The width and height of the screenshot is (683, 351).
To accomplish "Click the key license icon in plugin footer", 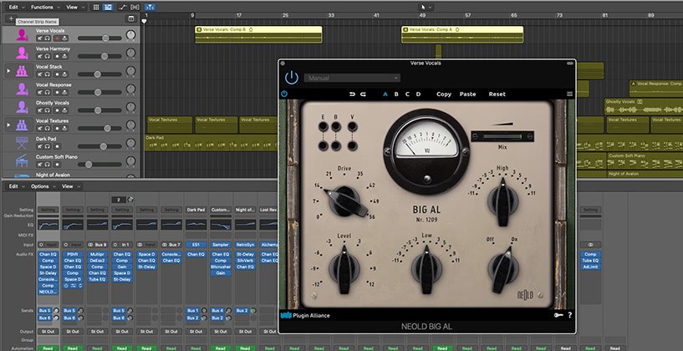I will (x=558, y=316).
